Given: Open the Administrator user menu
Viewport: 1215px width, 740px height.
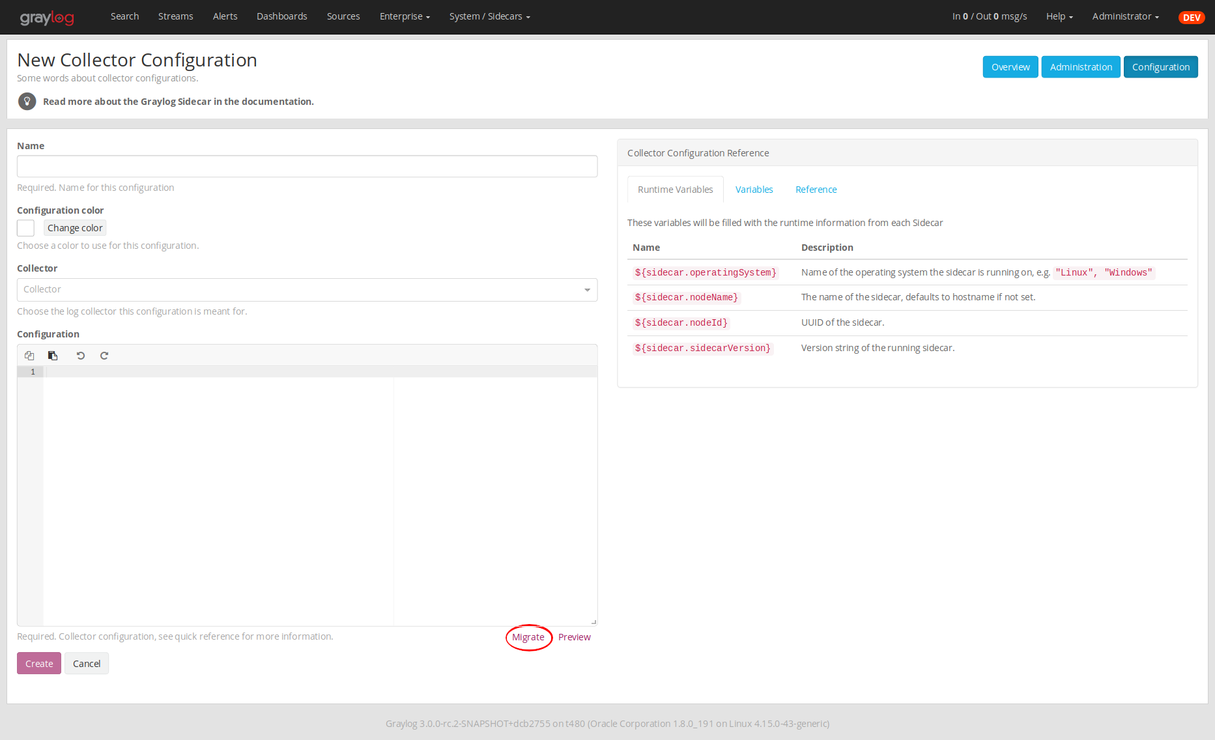Looking at the screenshot, I should 1125,16.
